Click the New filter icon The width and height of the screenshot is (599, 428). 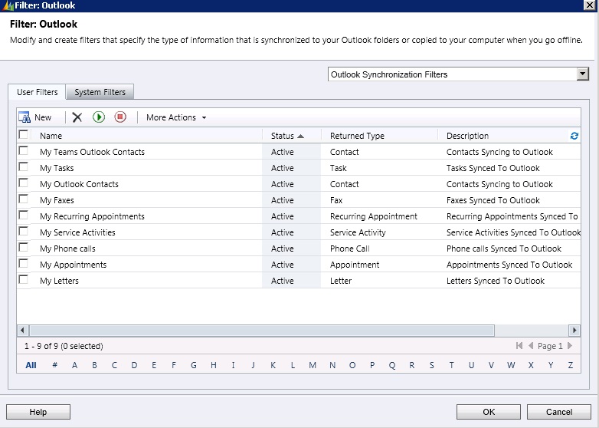pyautogui.click(x=25, y=117)
